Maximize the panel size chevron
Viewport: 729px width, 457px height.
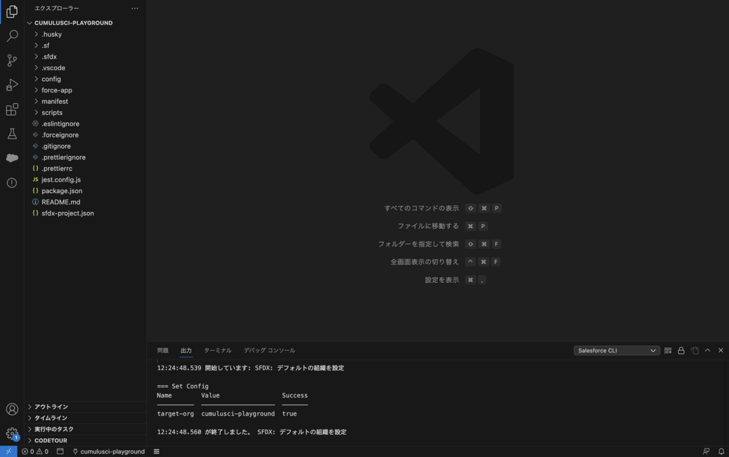708,351
